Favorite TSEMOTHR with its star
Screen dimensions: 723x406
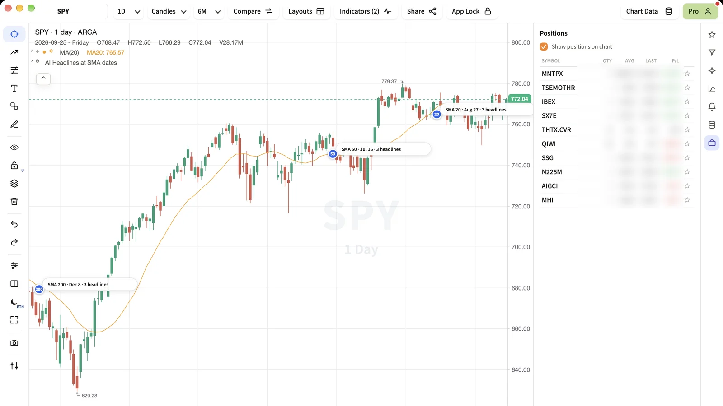click(x=687, y=88)
